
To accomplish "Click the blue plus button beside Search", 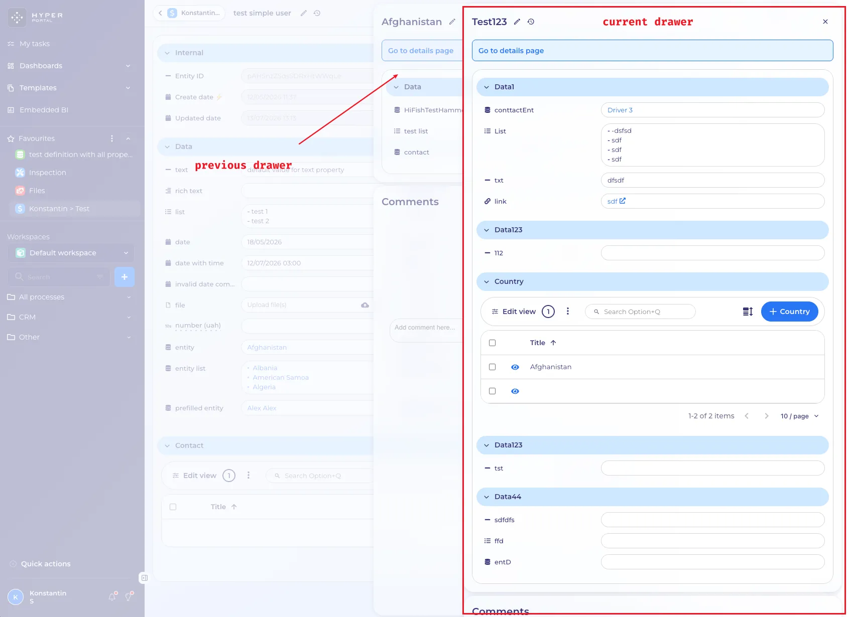I will coord(125,277).
